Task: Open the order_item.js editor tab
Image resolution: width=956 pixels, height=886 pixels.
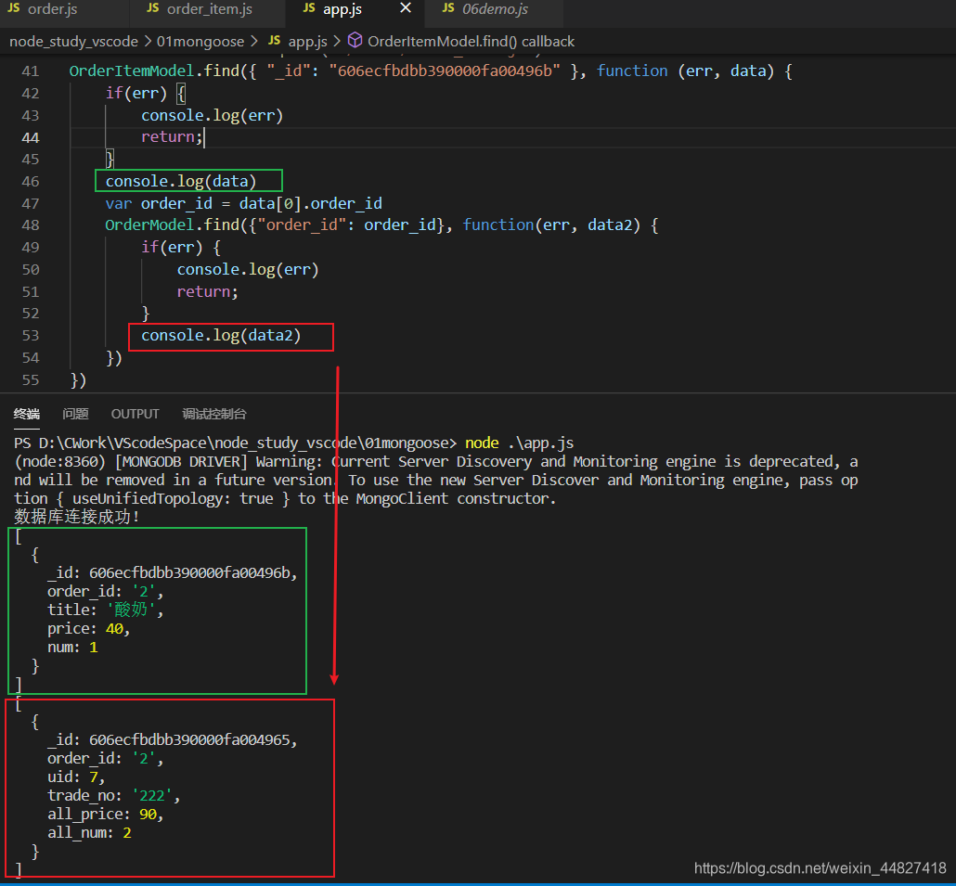Action: pos(209,9)
